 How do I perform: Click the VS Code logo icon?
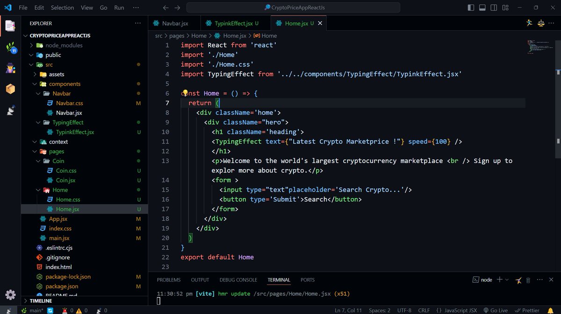[x=8, y=7]
